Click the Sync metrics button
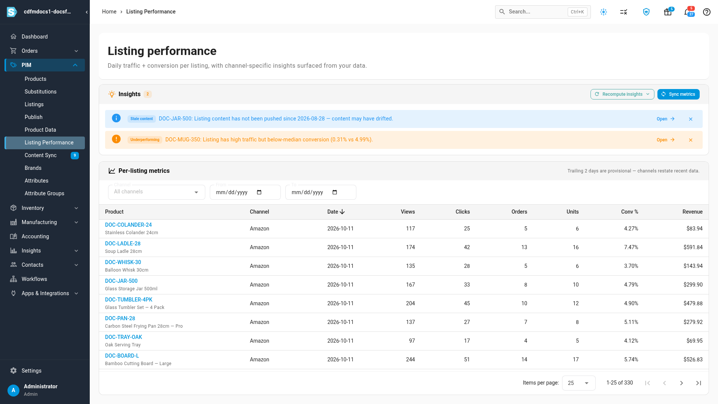Screen dimensions: 718x404 coord(678,94)
